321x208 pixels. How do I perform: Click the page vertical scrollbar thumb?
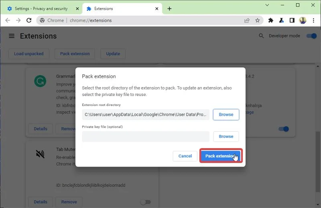point(318,161)
